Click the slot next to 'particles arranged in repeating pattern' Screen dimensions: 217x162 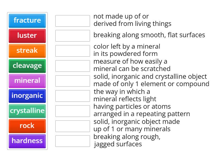coord(72,111)
